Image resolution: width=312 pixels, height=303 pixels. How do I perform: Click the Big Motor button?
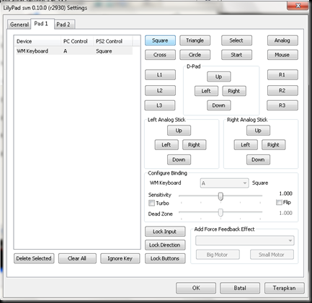click(x=218, y=255)
